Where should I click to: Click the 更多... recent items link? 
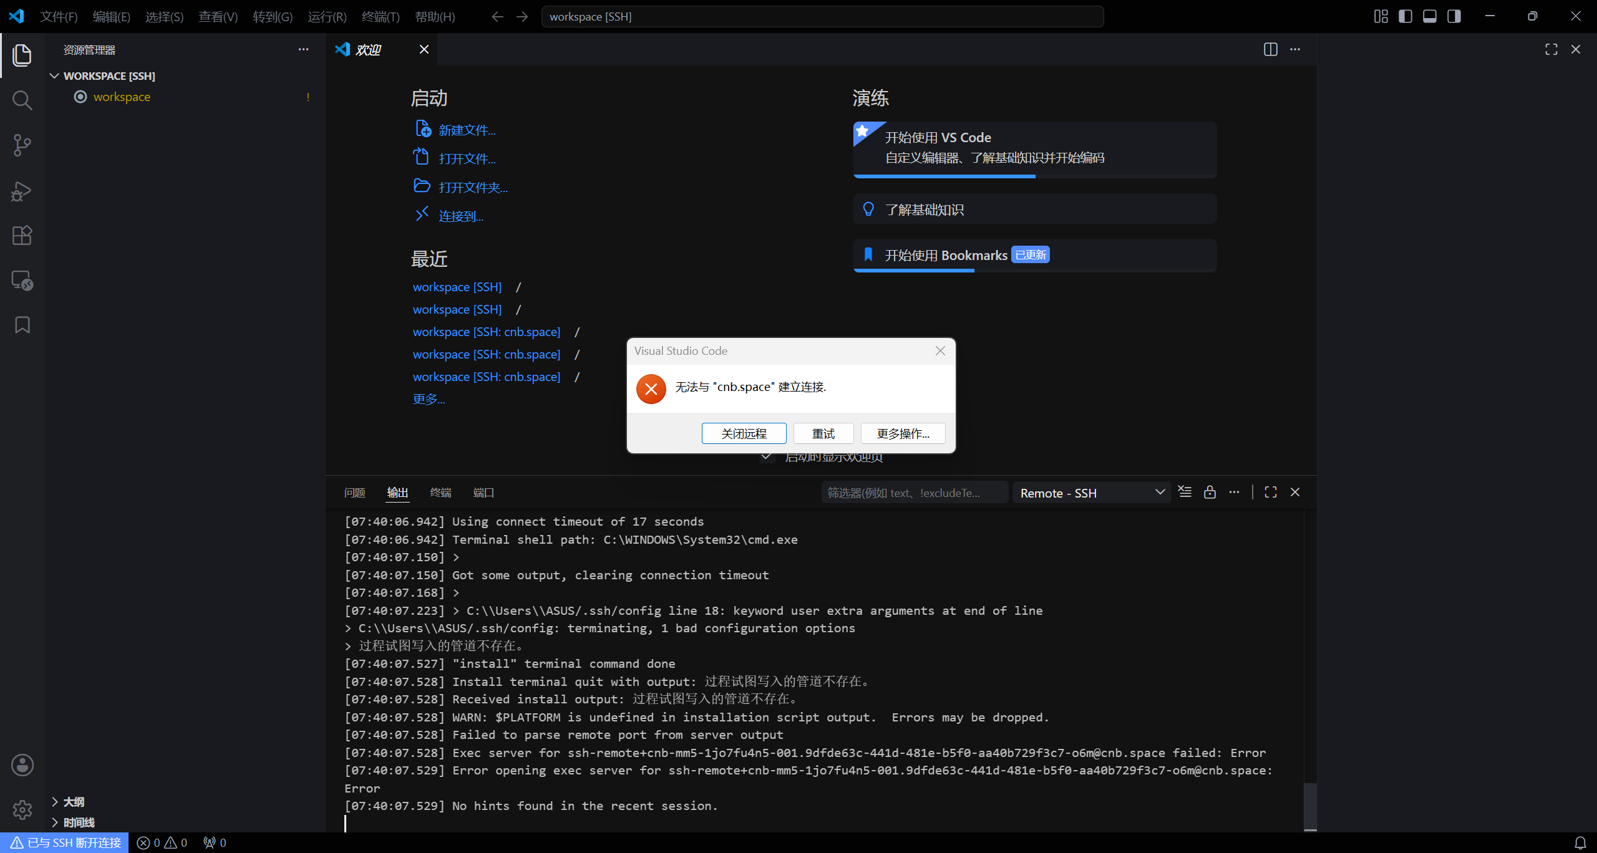pos(429,399)
